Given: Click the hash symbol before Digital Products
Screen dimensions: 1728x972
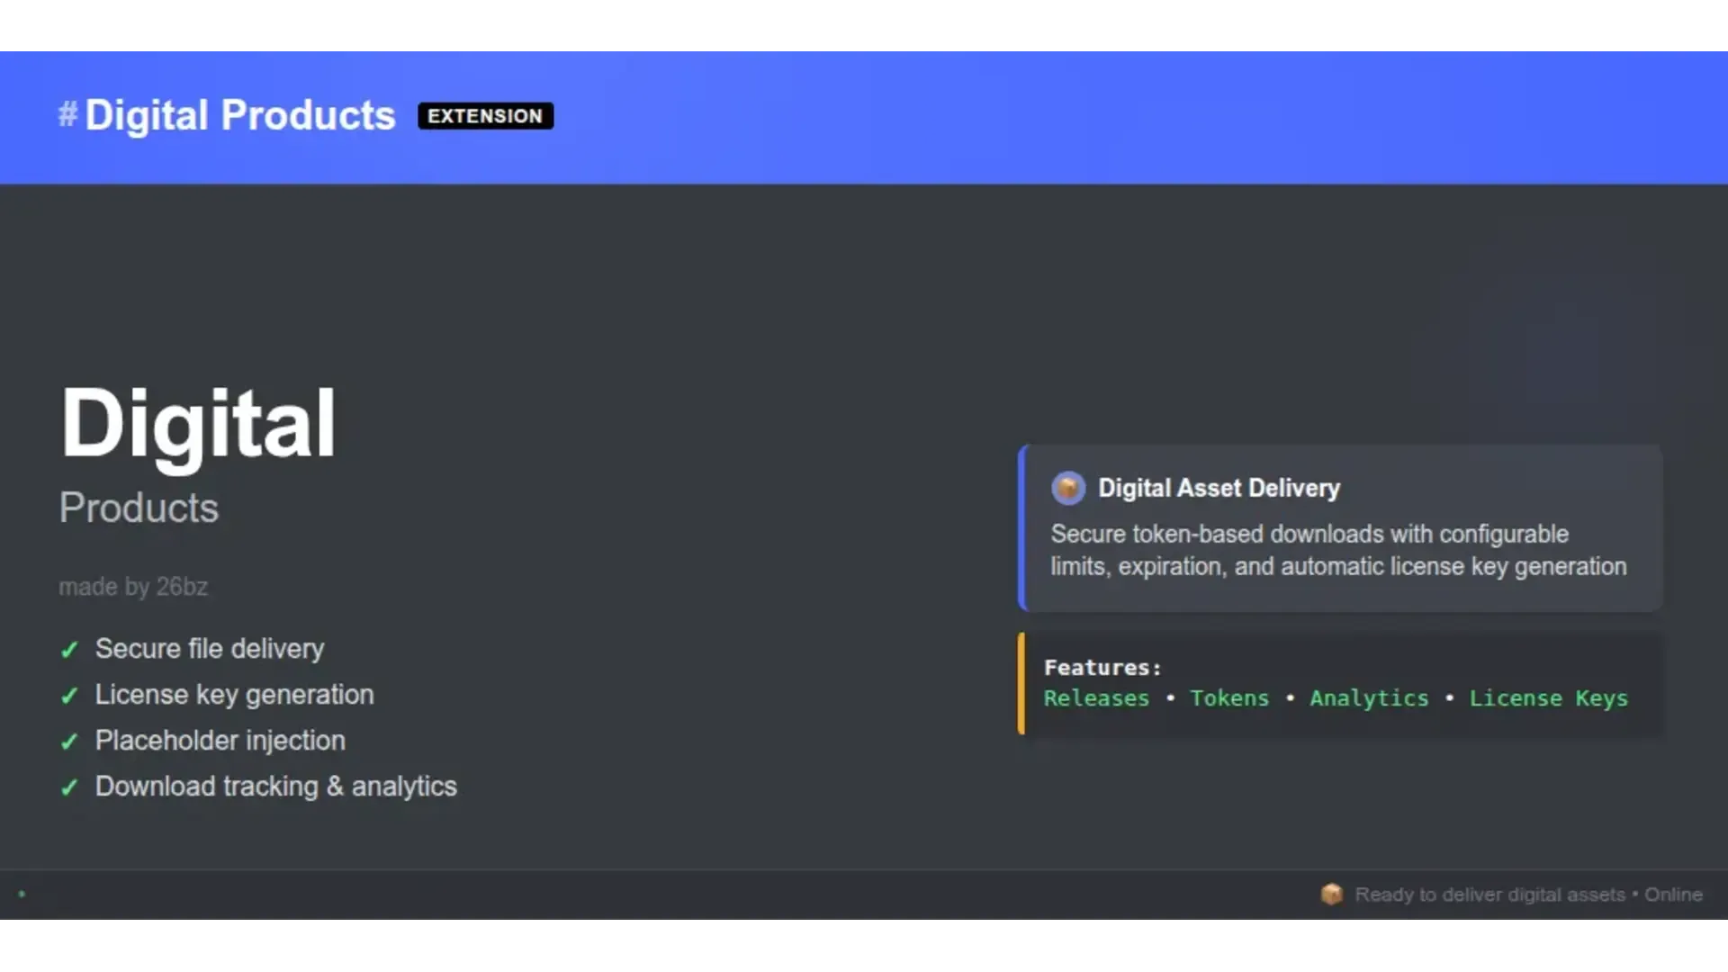Looking at the screenshot, I should 67,114.
